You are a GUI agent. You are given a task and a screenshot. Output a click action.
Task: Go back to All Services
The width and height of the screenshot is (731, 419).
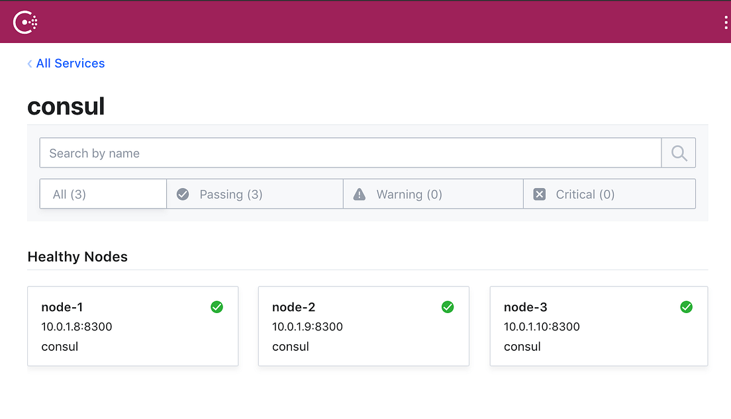coord(70,64)
